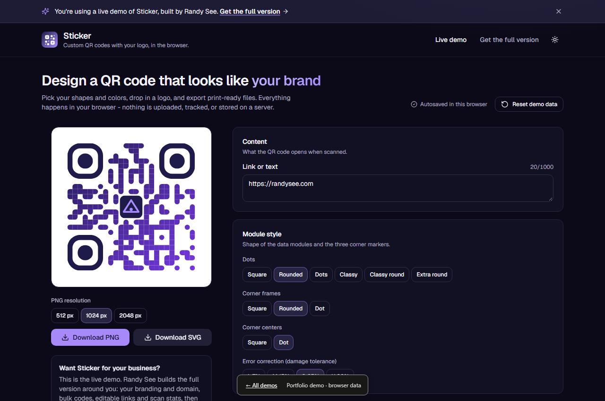Set corner frames to Rounded
Viewport: 605px width, 401px height.
click(x=291, y=309)
